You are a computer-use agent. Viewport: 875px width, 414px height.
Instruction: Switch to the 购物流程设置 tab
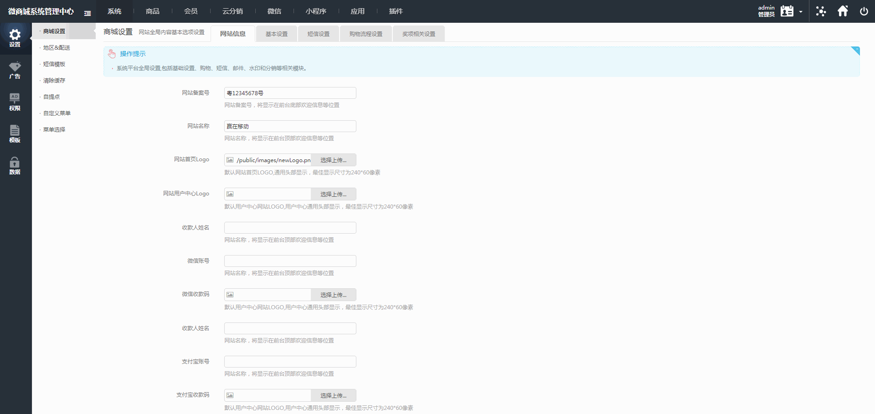coord(365,34)
